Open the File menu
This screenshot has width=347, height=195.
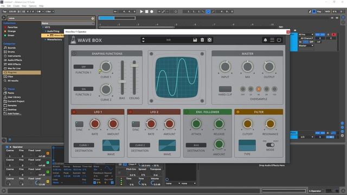click(3, 6)
